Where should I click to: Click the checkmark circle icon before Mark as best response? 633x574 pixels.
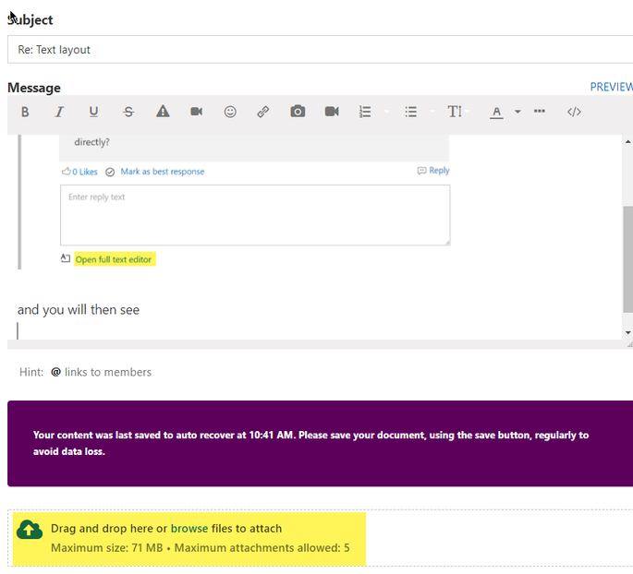click(x=110, y=173)
